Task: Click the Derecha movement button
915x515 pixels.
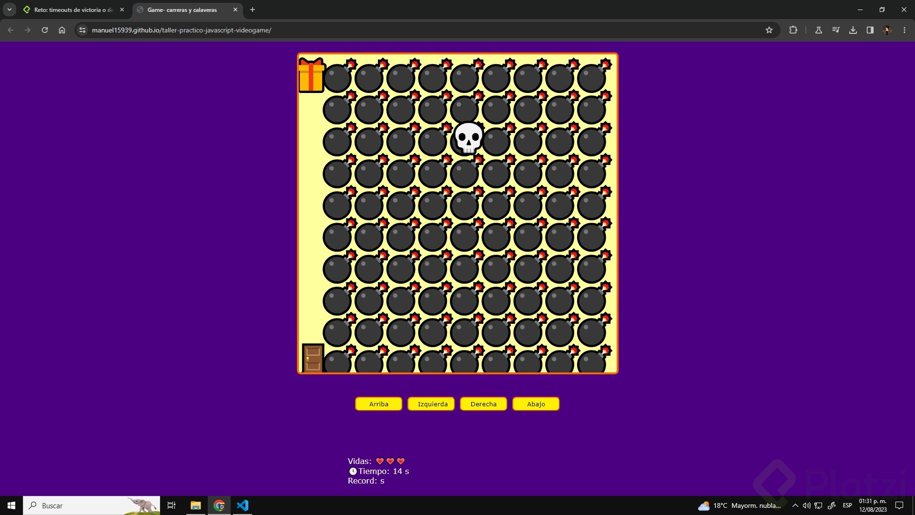Action: pyautogui.click(x=483, y=404)
